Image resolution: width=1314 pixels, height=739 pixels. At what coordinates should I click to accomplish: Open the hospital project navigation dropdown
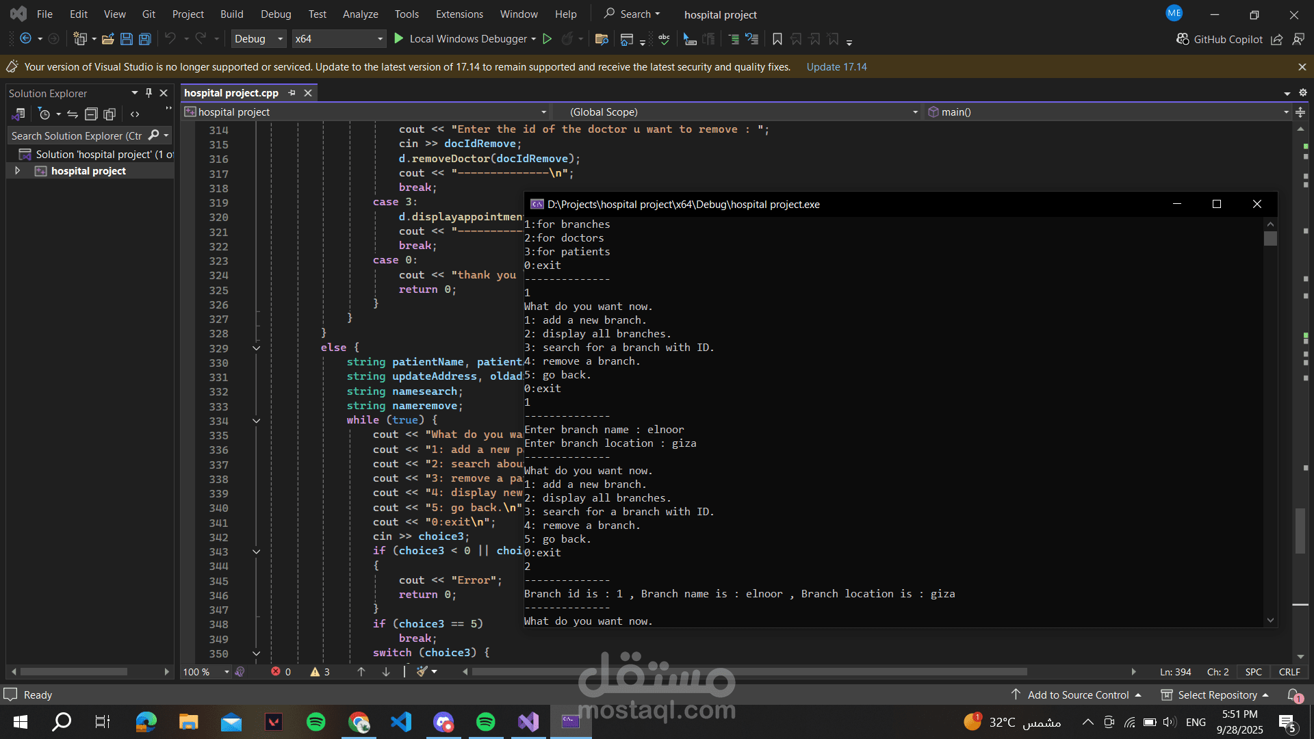(x=366, y=112)
